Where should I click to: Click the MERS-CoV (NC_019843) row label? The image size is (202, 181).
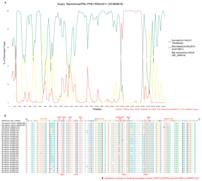pos(11,121)
